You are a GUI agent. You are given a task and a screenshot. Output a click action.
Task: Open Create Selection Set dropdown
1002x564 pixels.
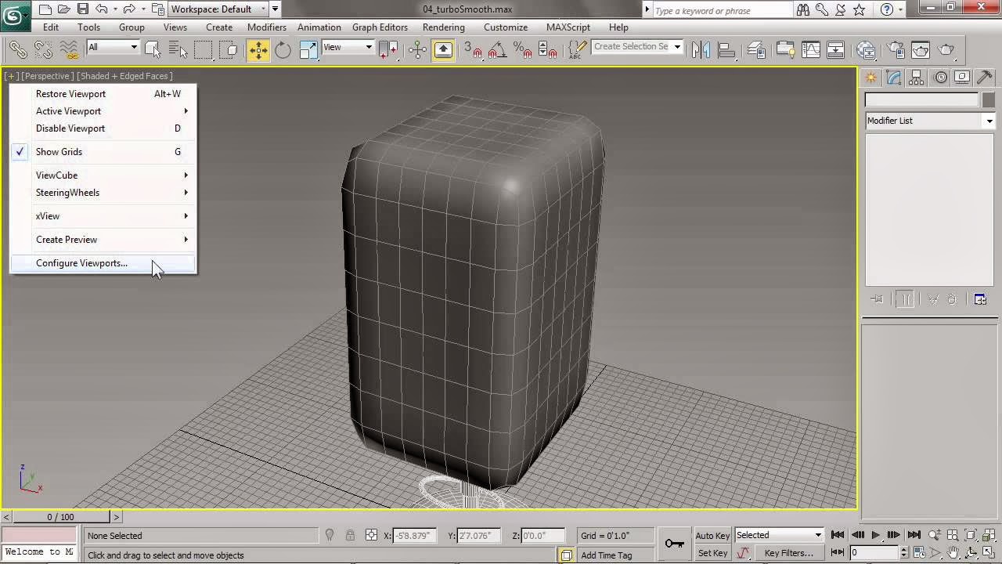[637, 47]
